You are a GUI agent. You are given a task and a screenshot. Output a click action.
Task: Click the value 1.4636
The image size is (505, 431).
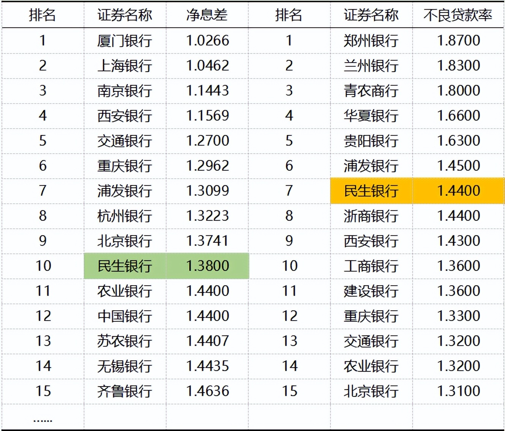(x=208, y=391)
